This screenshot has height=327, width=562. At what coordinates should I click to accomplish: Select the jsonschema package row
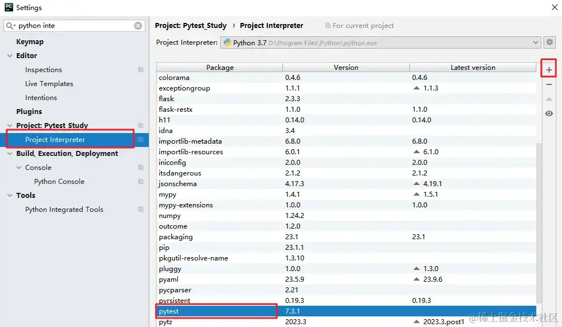pos(346,184)
